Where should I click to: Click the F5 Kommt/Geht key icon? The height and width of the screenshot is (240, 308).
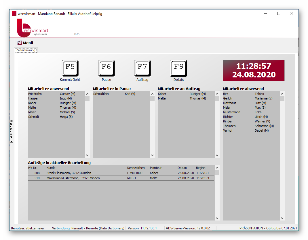coord(70,68)
